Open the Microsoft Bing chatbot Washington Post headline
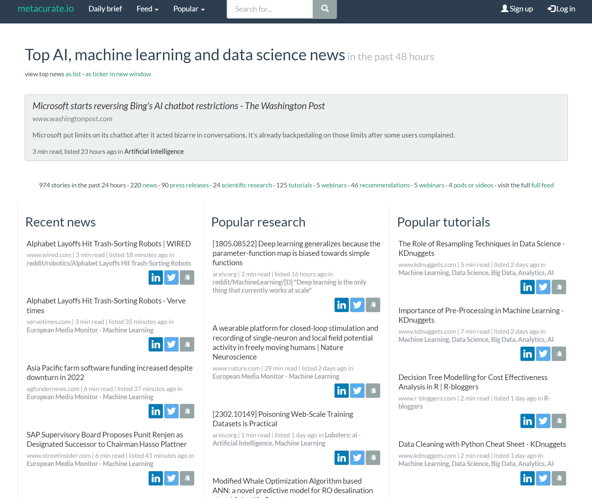Screen dimensions: 592x498 [178, 106]
